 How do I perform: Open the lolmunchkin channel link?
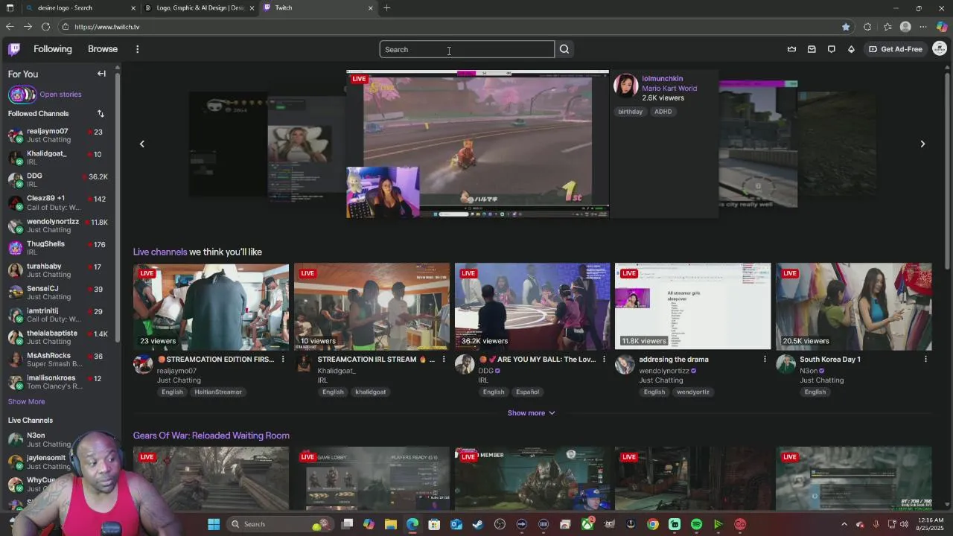click(x=662, y=78)
